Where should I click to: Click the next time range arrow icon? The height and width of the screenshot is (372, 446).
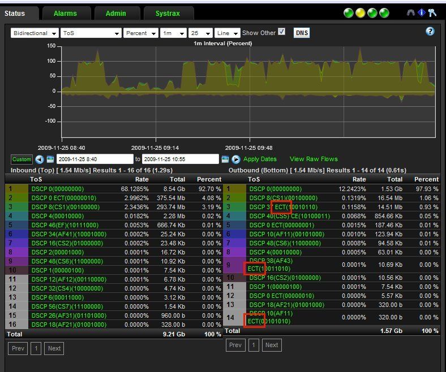[235, 159]
